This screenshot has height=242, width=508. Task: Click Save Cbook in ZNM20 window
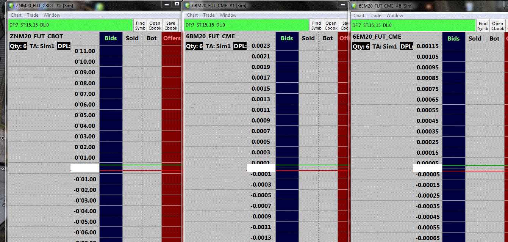(x=171, y=25)
